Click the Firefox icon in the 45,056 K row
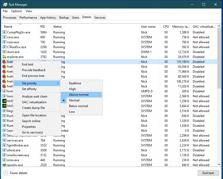Screen dimensions: 223x179 click(4, 67)
